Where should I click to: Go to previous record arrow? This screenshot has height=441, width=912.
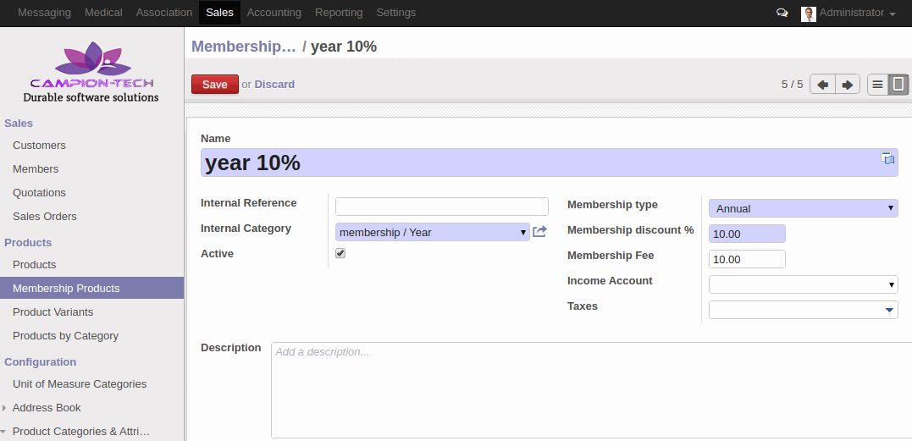click(822, 85)
